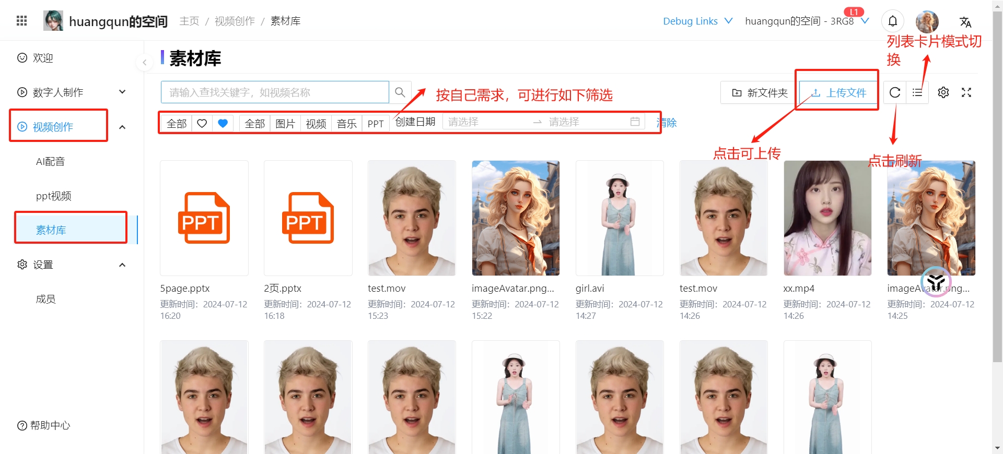Viewport: 1003px width, 454px height.
Task: Open the notification bell
Action: pyautogui.click(x=893, y=21)
